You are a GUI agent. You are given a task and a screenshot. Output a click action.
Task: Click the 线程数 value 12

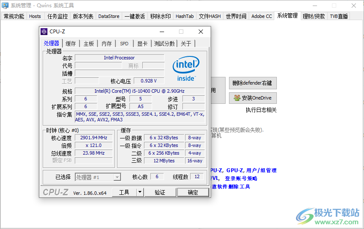click(x=197, y=176)
